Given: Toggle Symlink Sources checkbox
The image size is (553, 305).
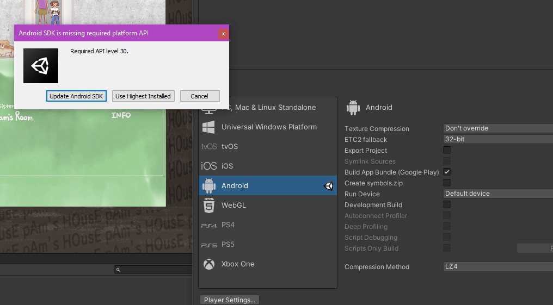Looking at the screenshot, I should [447, 161].
